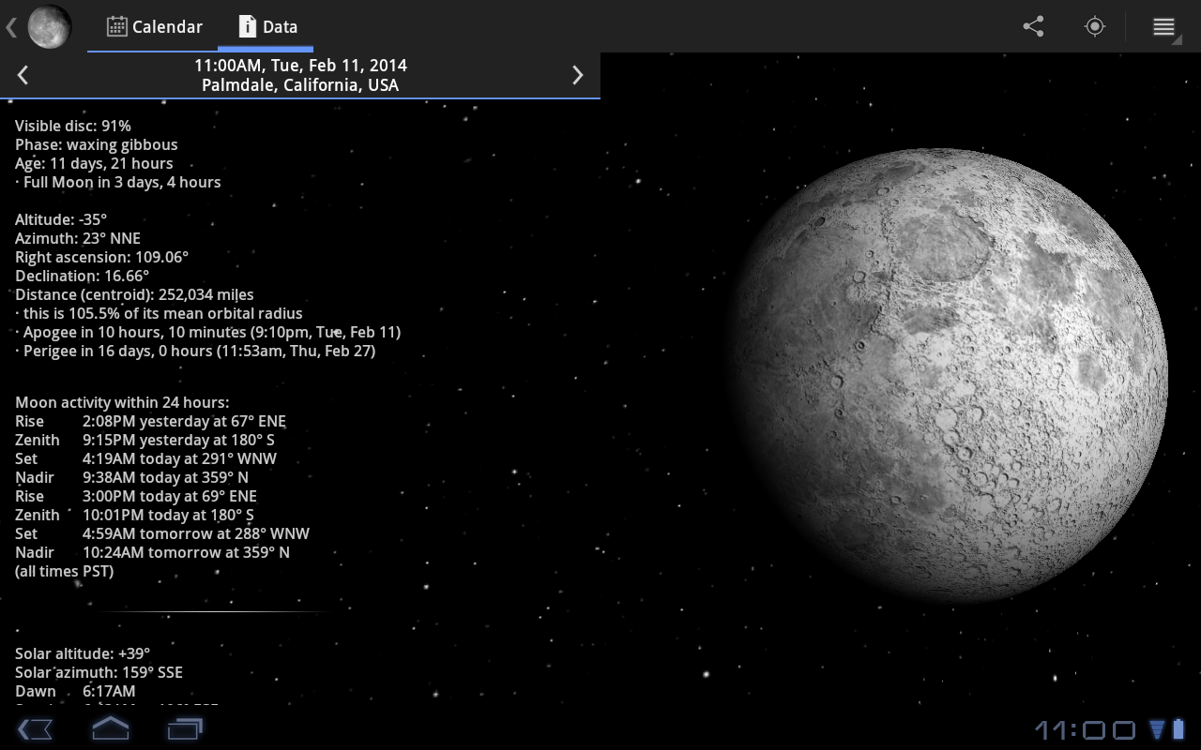Tap 'Azimuth: 23° NNE' line
This screenshot has height=750, width=1201.
click(x=78, y=238)
